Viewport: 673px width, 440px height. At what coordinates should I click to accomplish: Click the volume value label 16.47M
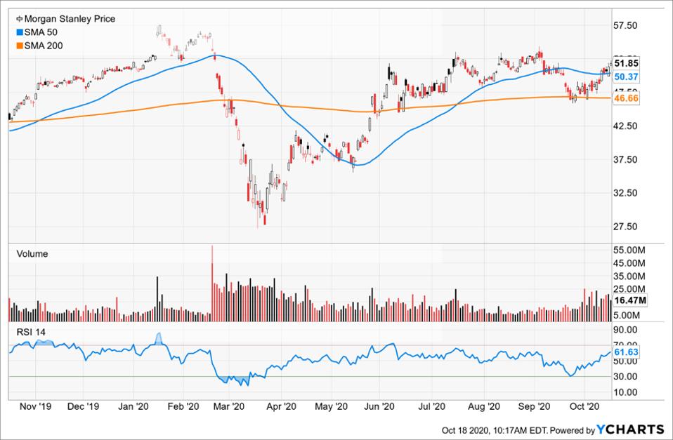click(x=629, y=300)
